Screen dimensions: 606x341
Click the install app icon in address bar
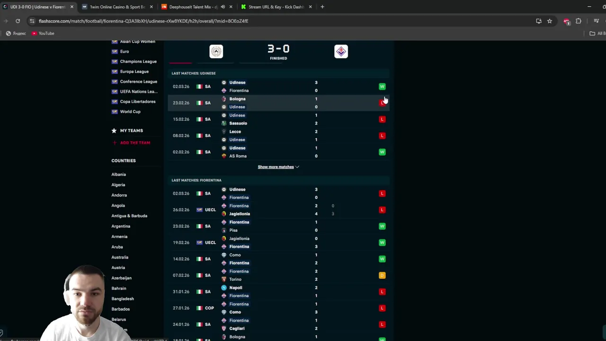click(539, 21)
